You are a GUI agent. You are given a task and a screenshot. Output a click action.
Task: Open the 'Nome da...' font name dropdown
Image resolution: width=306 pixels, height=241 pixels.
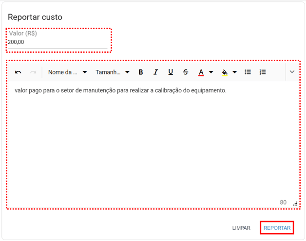pyautogui.click(x=67, y=72)
